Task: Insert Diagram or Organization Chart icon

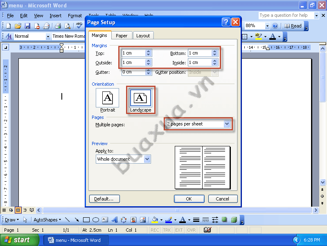Action: click(124, 220)
